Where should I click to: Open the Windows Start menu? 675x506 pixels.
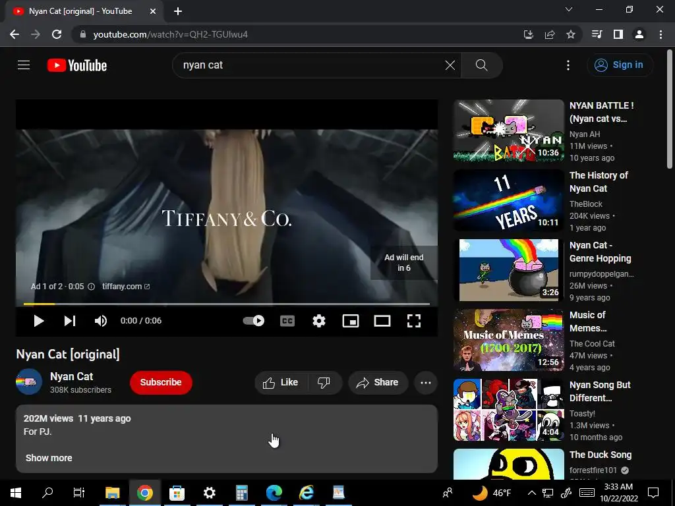[16, 493]
